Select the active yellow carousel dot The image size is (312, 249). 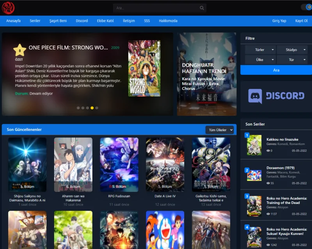coord(92,108)
